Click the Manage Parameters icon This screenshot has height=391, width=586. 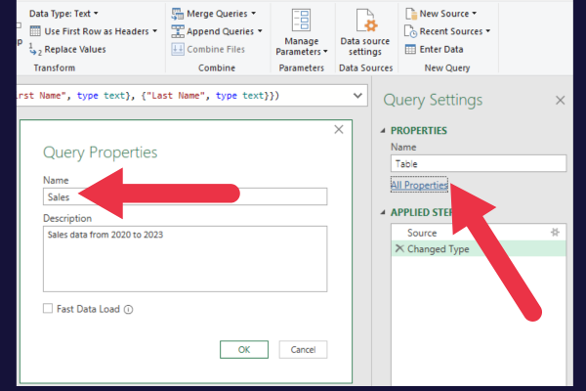click(x=301, y=21)
